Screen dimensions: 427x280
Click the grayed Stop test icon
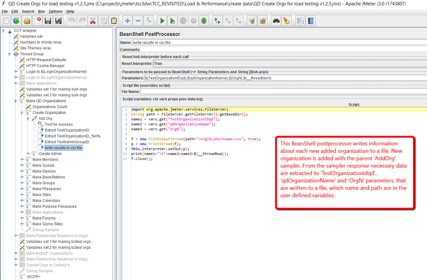coord(183,21)
